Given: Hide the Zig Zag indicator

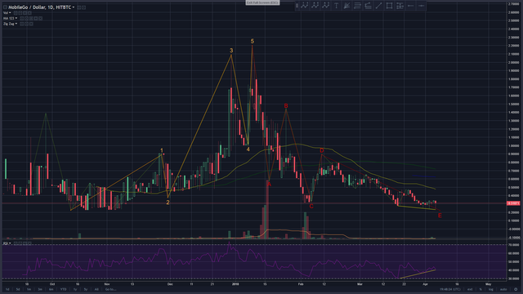Looking at the screenshot, I should (22, 24).
